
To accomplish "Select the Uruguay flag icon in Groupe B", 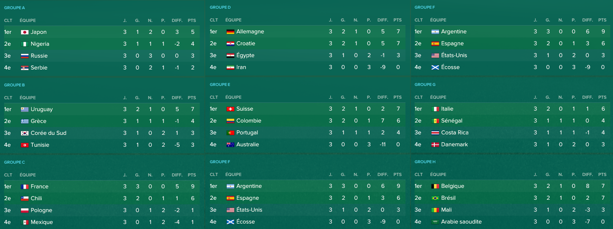I will click(x=25, y=109).
